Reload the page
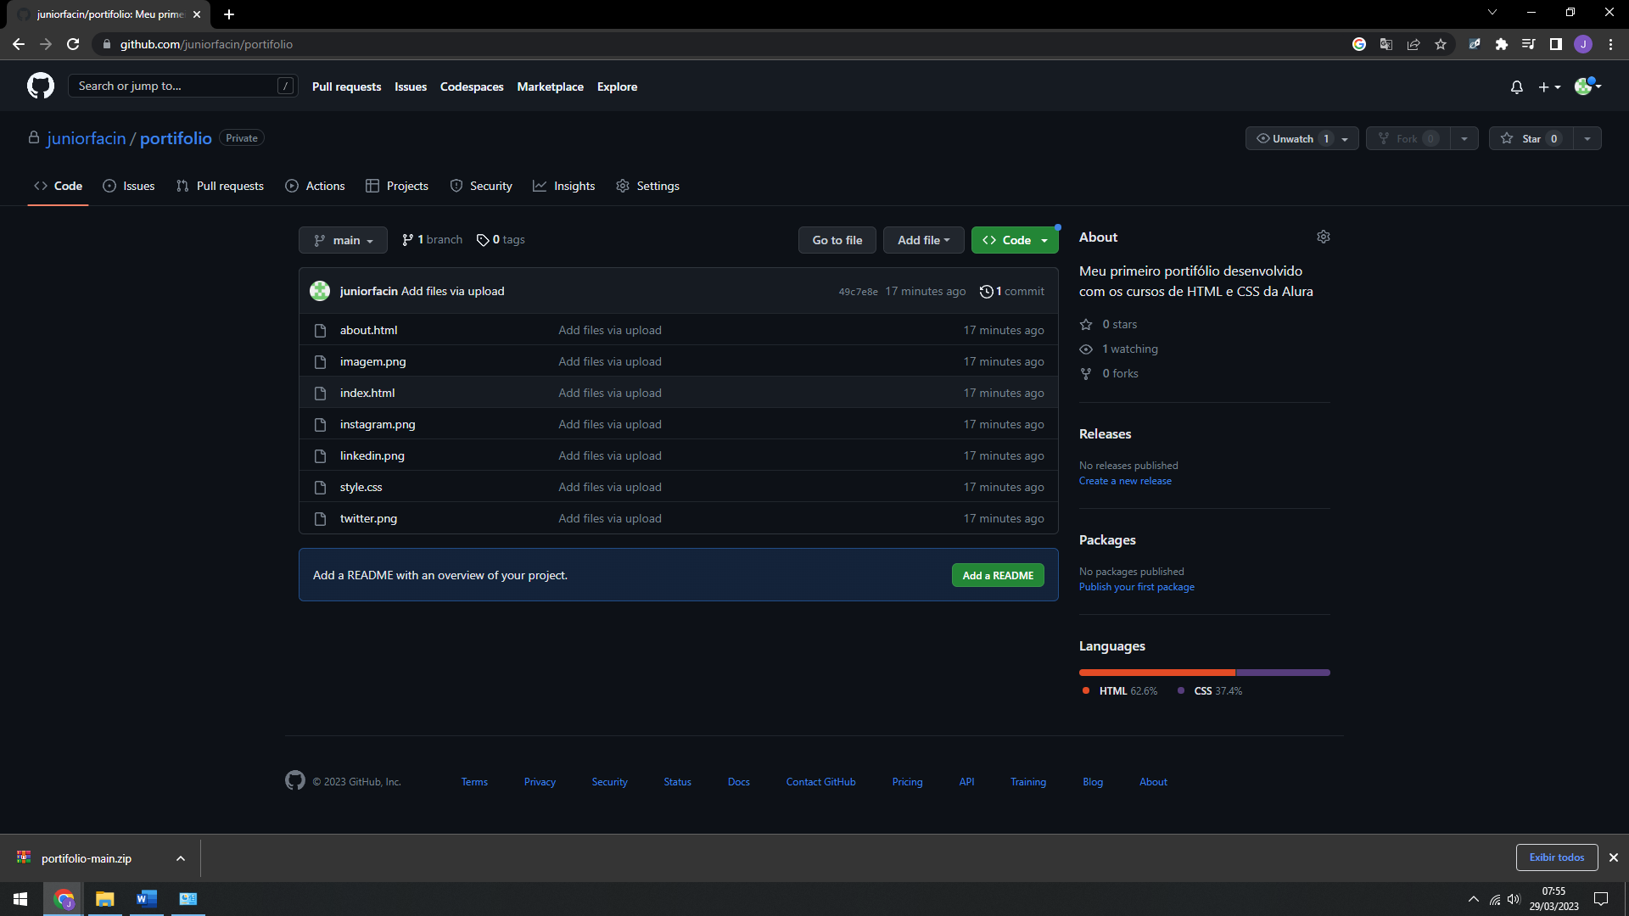The width and height of the screenshot is (1629, 916). click(x=73, y=44)
